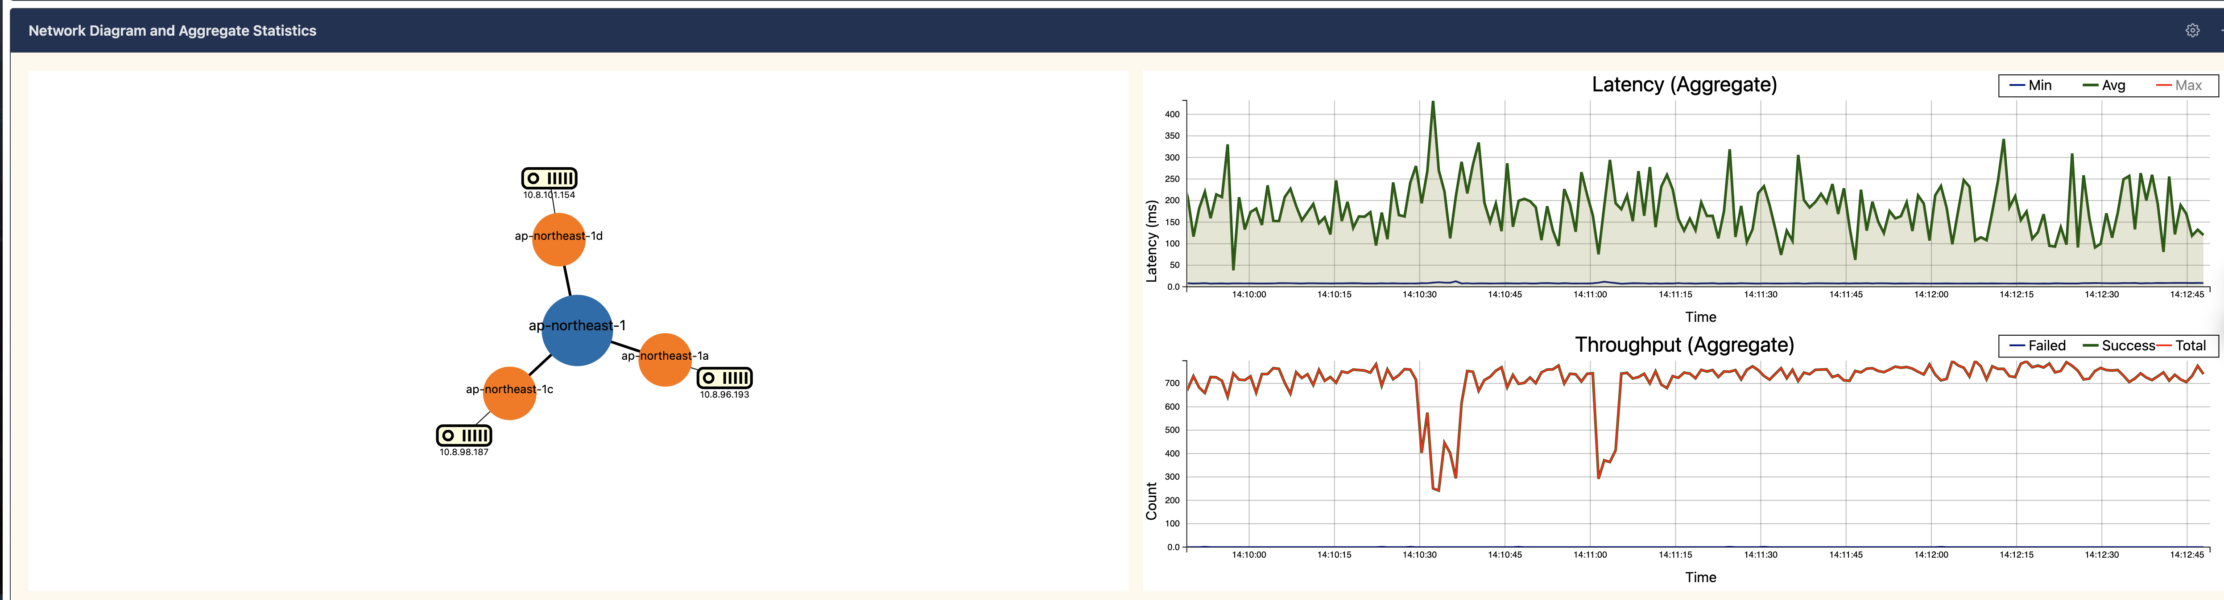
Task: Toggle the Failed series in Throughput legend
Action: (x=2038, y=345)
